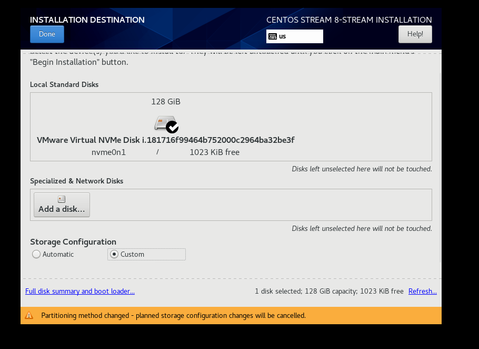The width and height of the screenshot is (479, 349).
Task: Click the Local Standard Disks heading
Action: click(x=64, y=84)
